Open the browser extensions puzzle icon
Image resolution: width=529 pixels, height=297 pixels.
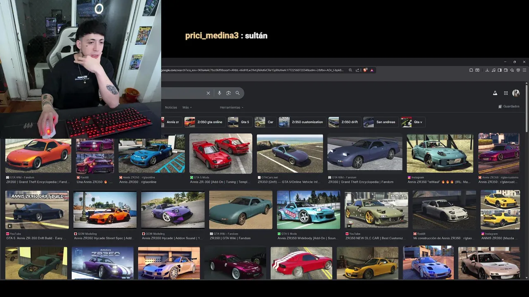pyautogui.click(x=471, y=70)
